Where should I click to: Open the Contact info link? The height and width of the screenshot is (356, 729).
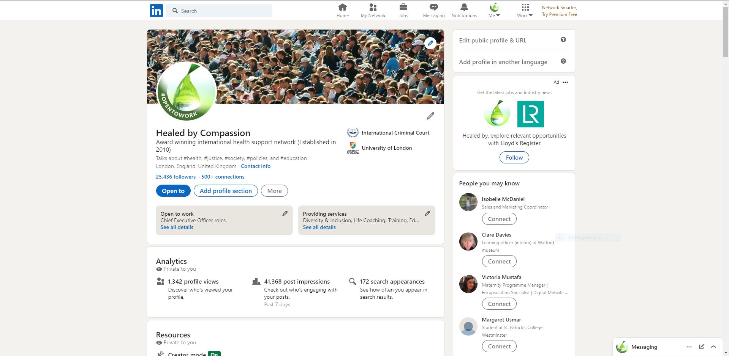[256, 166]
